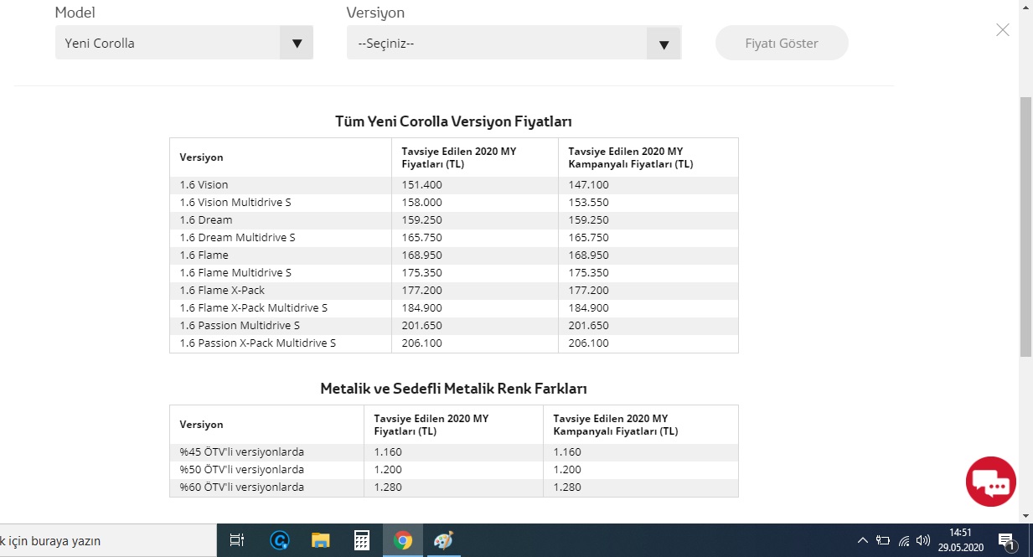The width and height of the screenshot is (1033, 557).
Task: Click the 1.6 Dream Multidrive S label
Action: pyautogui.click(x=237, y=238)
